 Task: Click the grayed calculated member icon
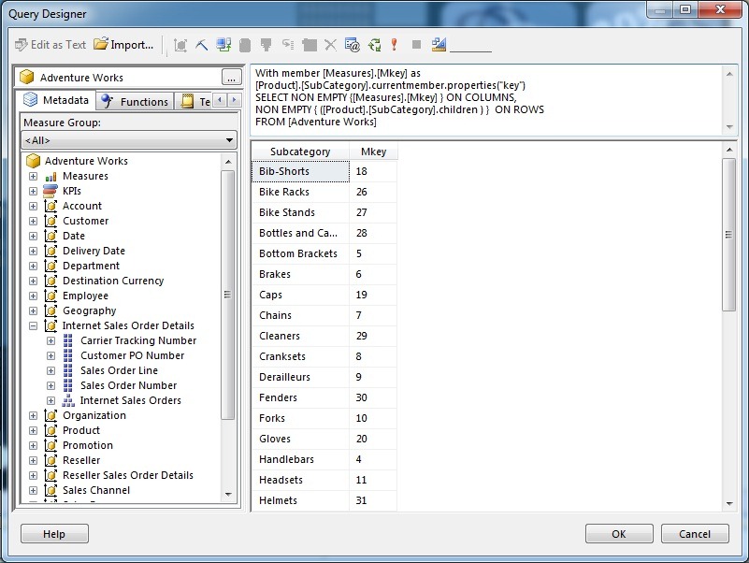245,45
